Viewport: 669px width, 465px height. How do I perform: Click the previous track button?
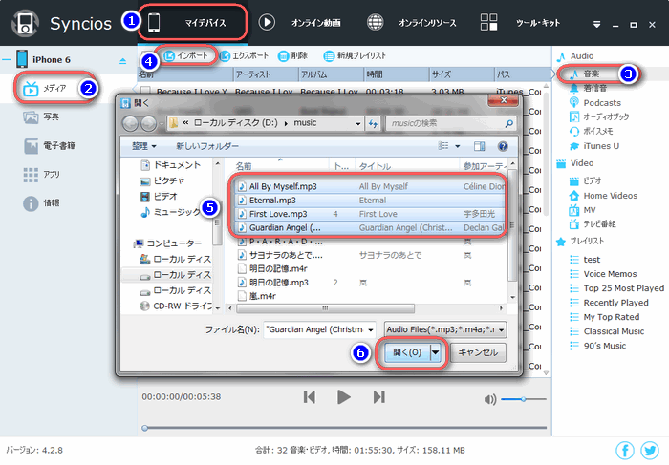tap(310, 397)
